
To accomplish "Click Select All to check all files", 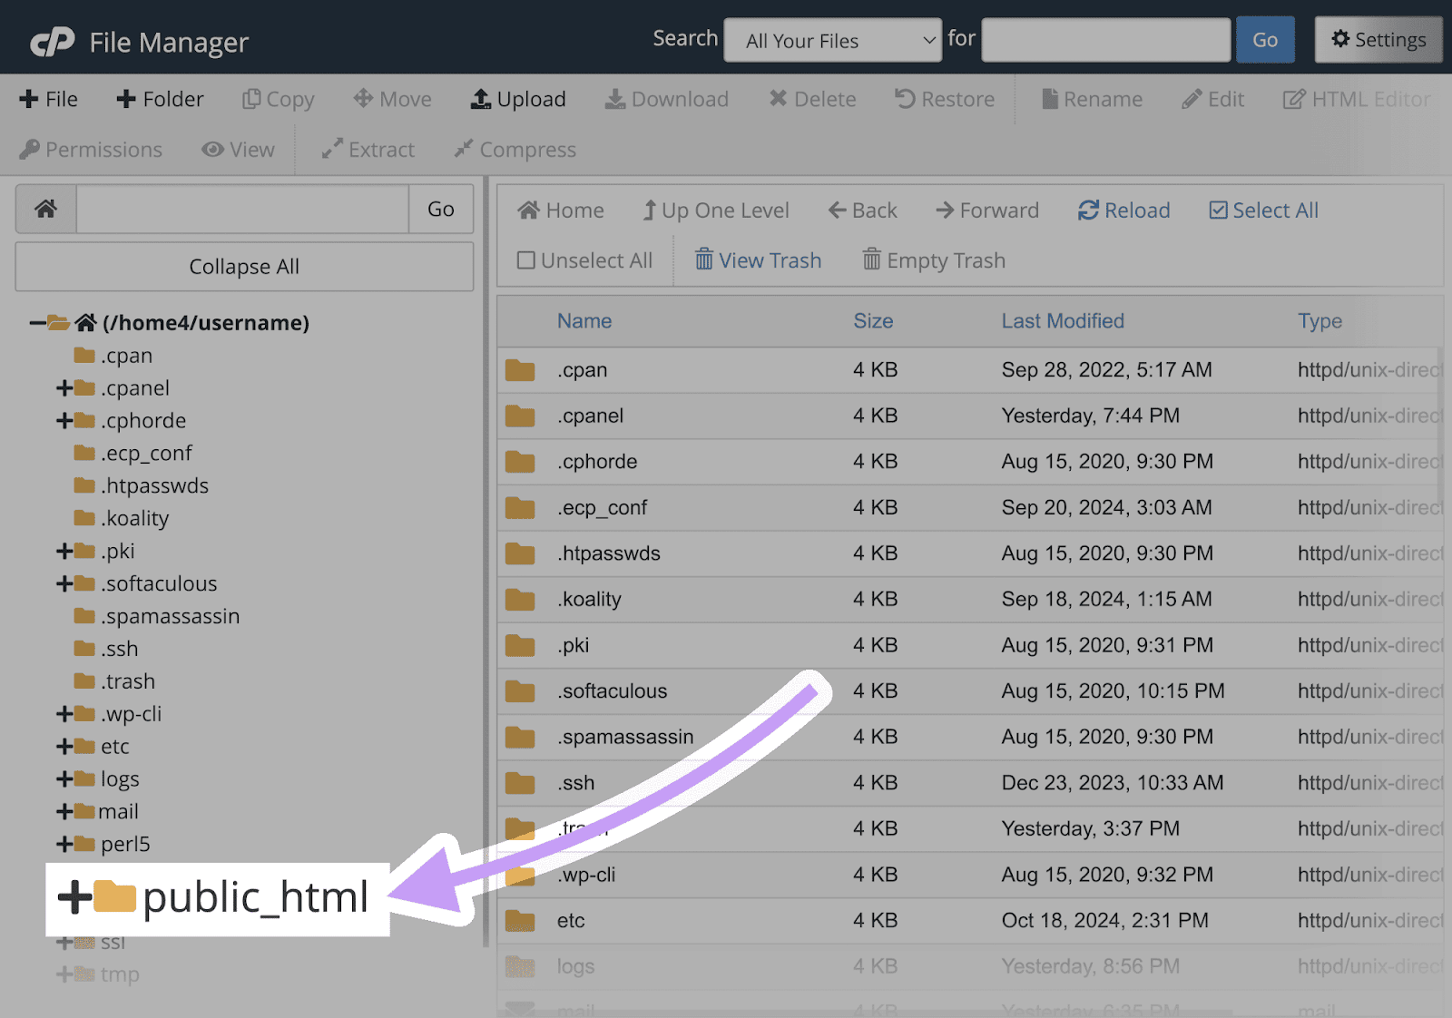I will tap(1262, 210).
